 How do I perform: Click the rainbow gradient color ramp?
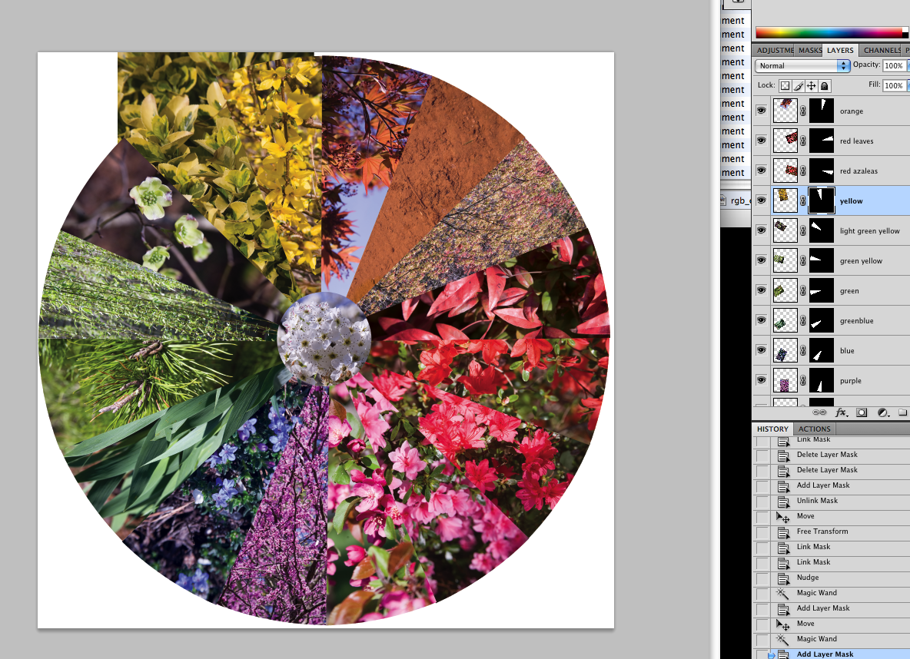830,31
